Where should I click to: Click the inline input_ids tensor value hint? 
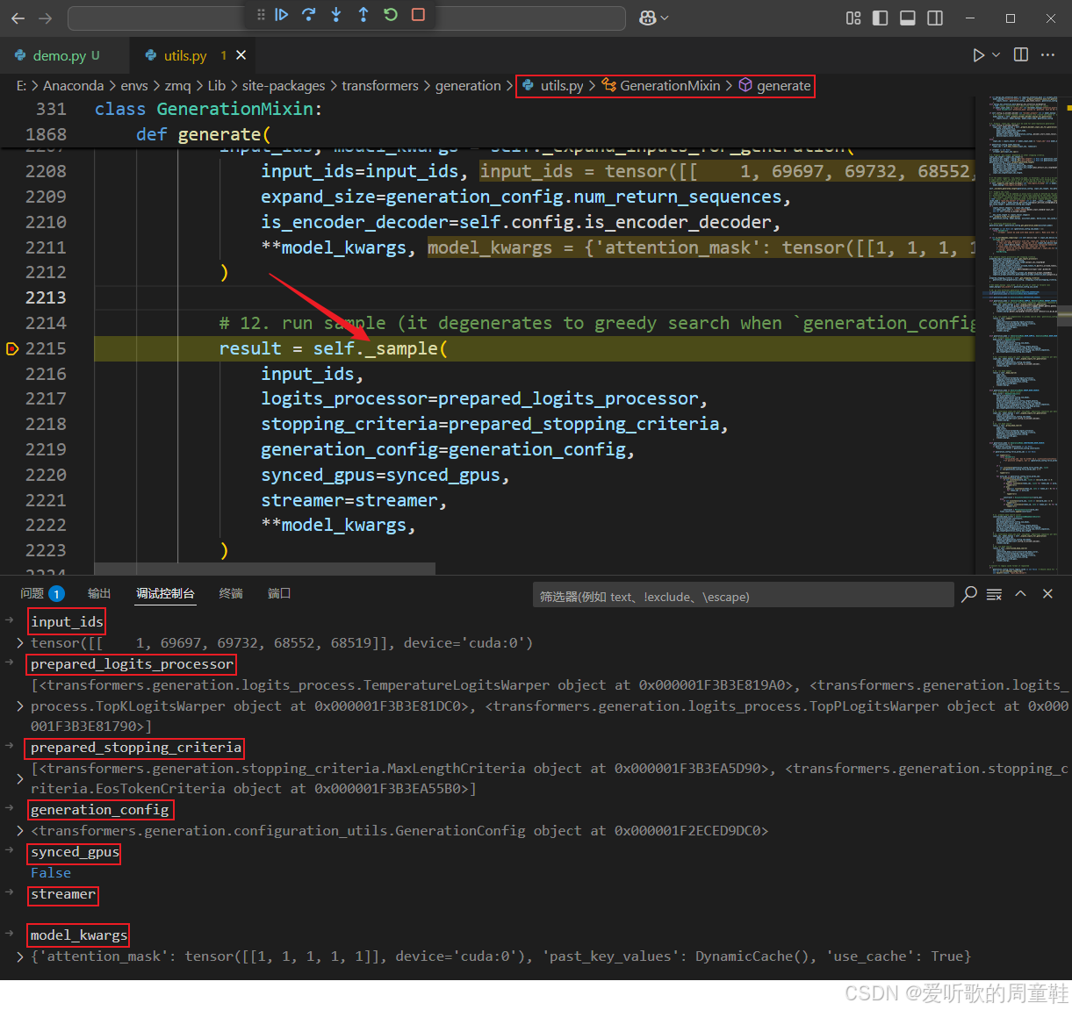[x=726, y=171]
